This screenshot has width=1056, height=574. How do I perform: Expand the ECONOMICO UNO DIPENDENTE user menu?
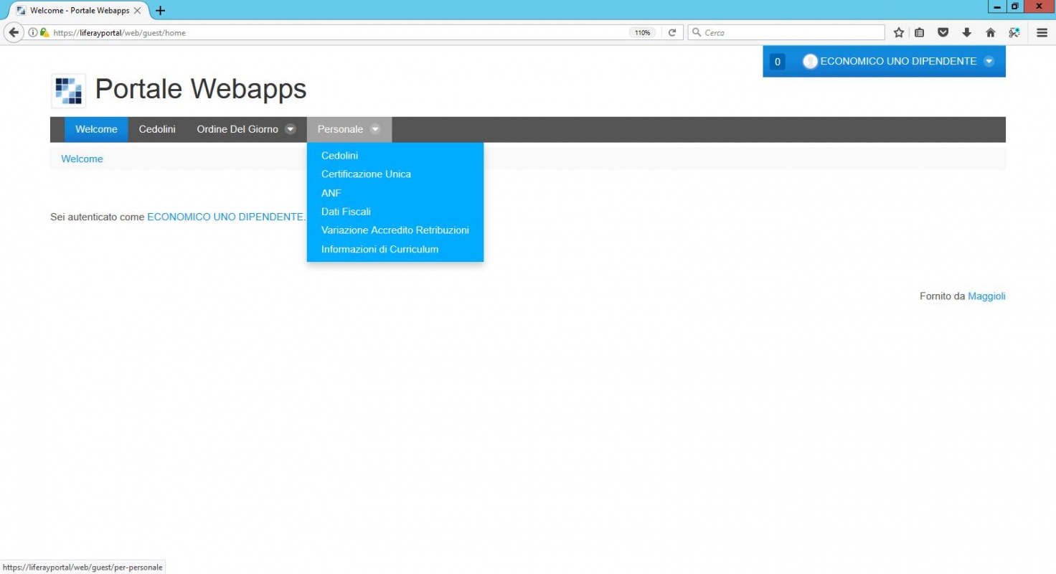click(x=989, y=62)
